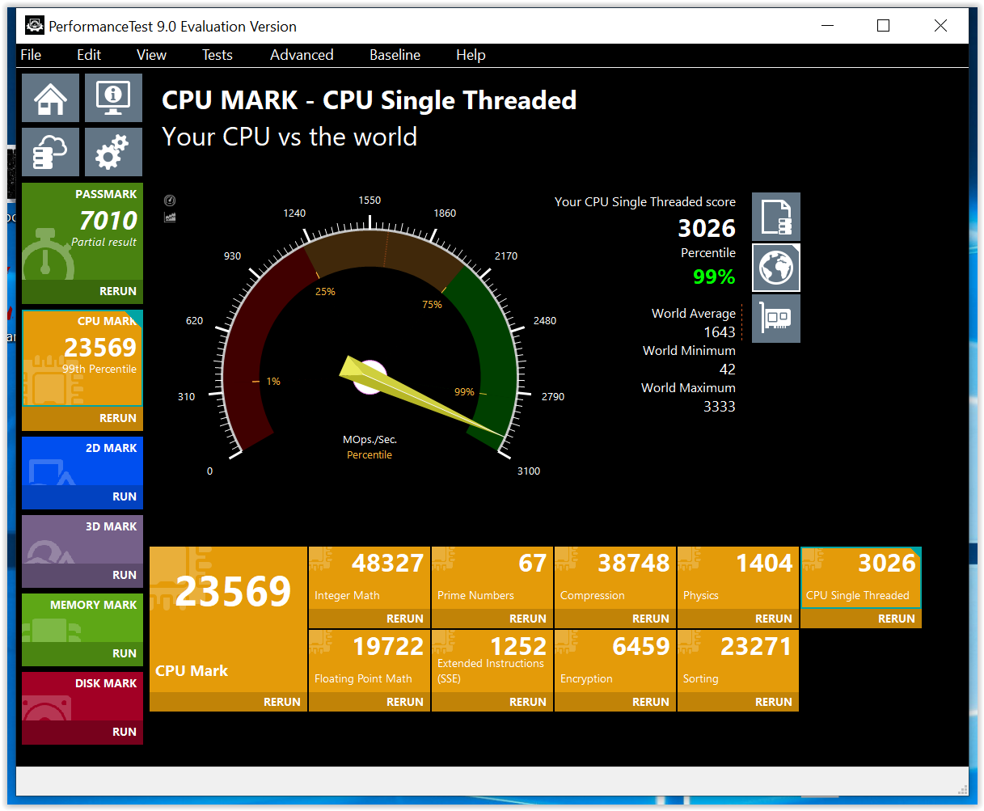Select the Prime Numbers result tile
984x811 pixels.
[x=492, y=578]
